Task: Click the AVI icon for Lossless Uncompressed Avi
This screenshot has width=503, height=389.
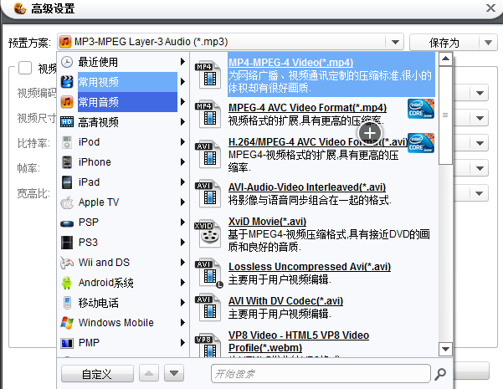Action: pyautogui.click(x=208, y=274)
